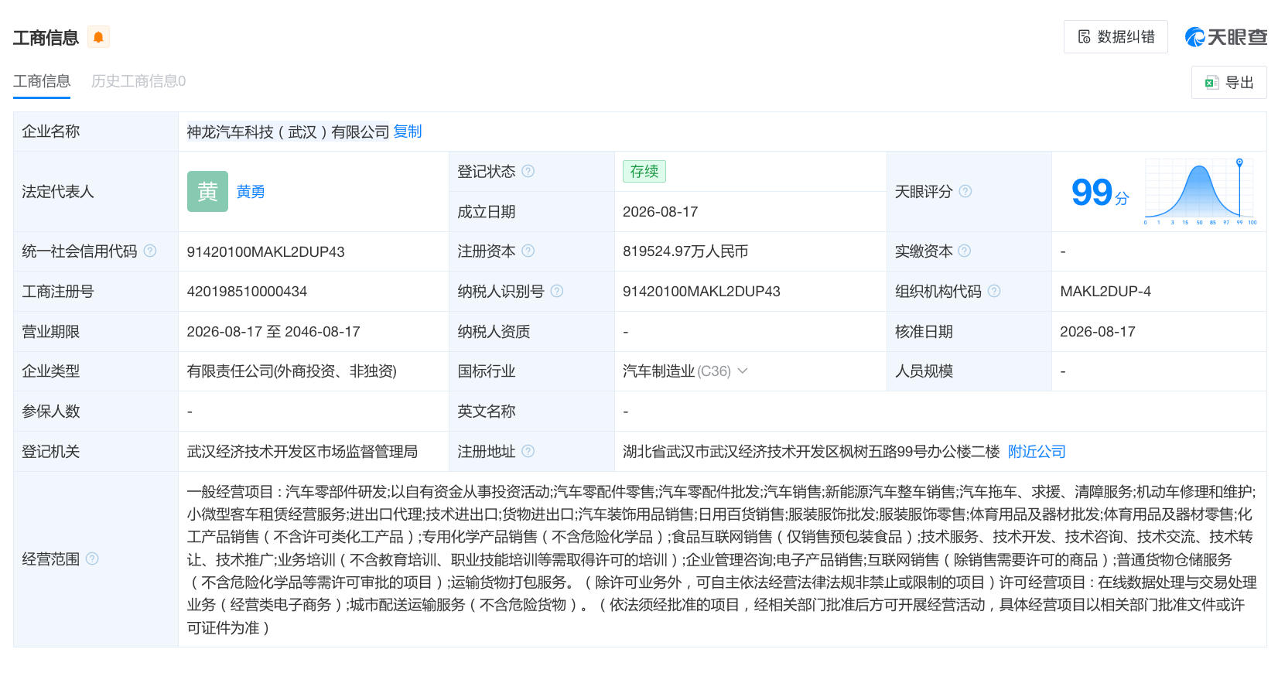Viewport: 1278px width, 673px height.
Task: Show help for 登记状态 question icon
Action: tap(528, 171)
